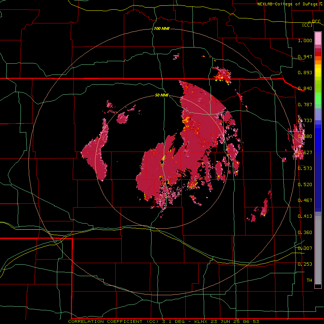Click the 0.573 scale value
This screenshot has height=324, width=324.
pyautogui.click(x=305, y=168)
